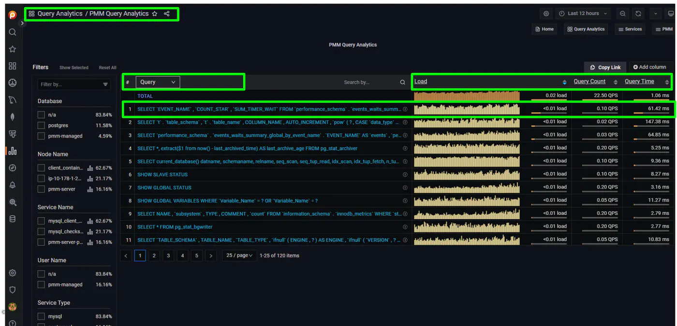Check the n/a box under Database

click(x=41, y=115)
